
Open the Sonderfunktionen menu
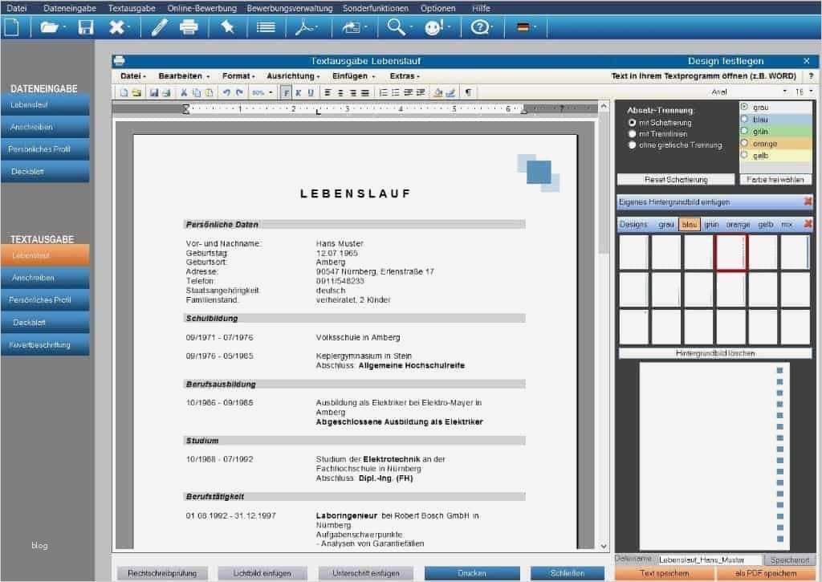[376, 8]
